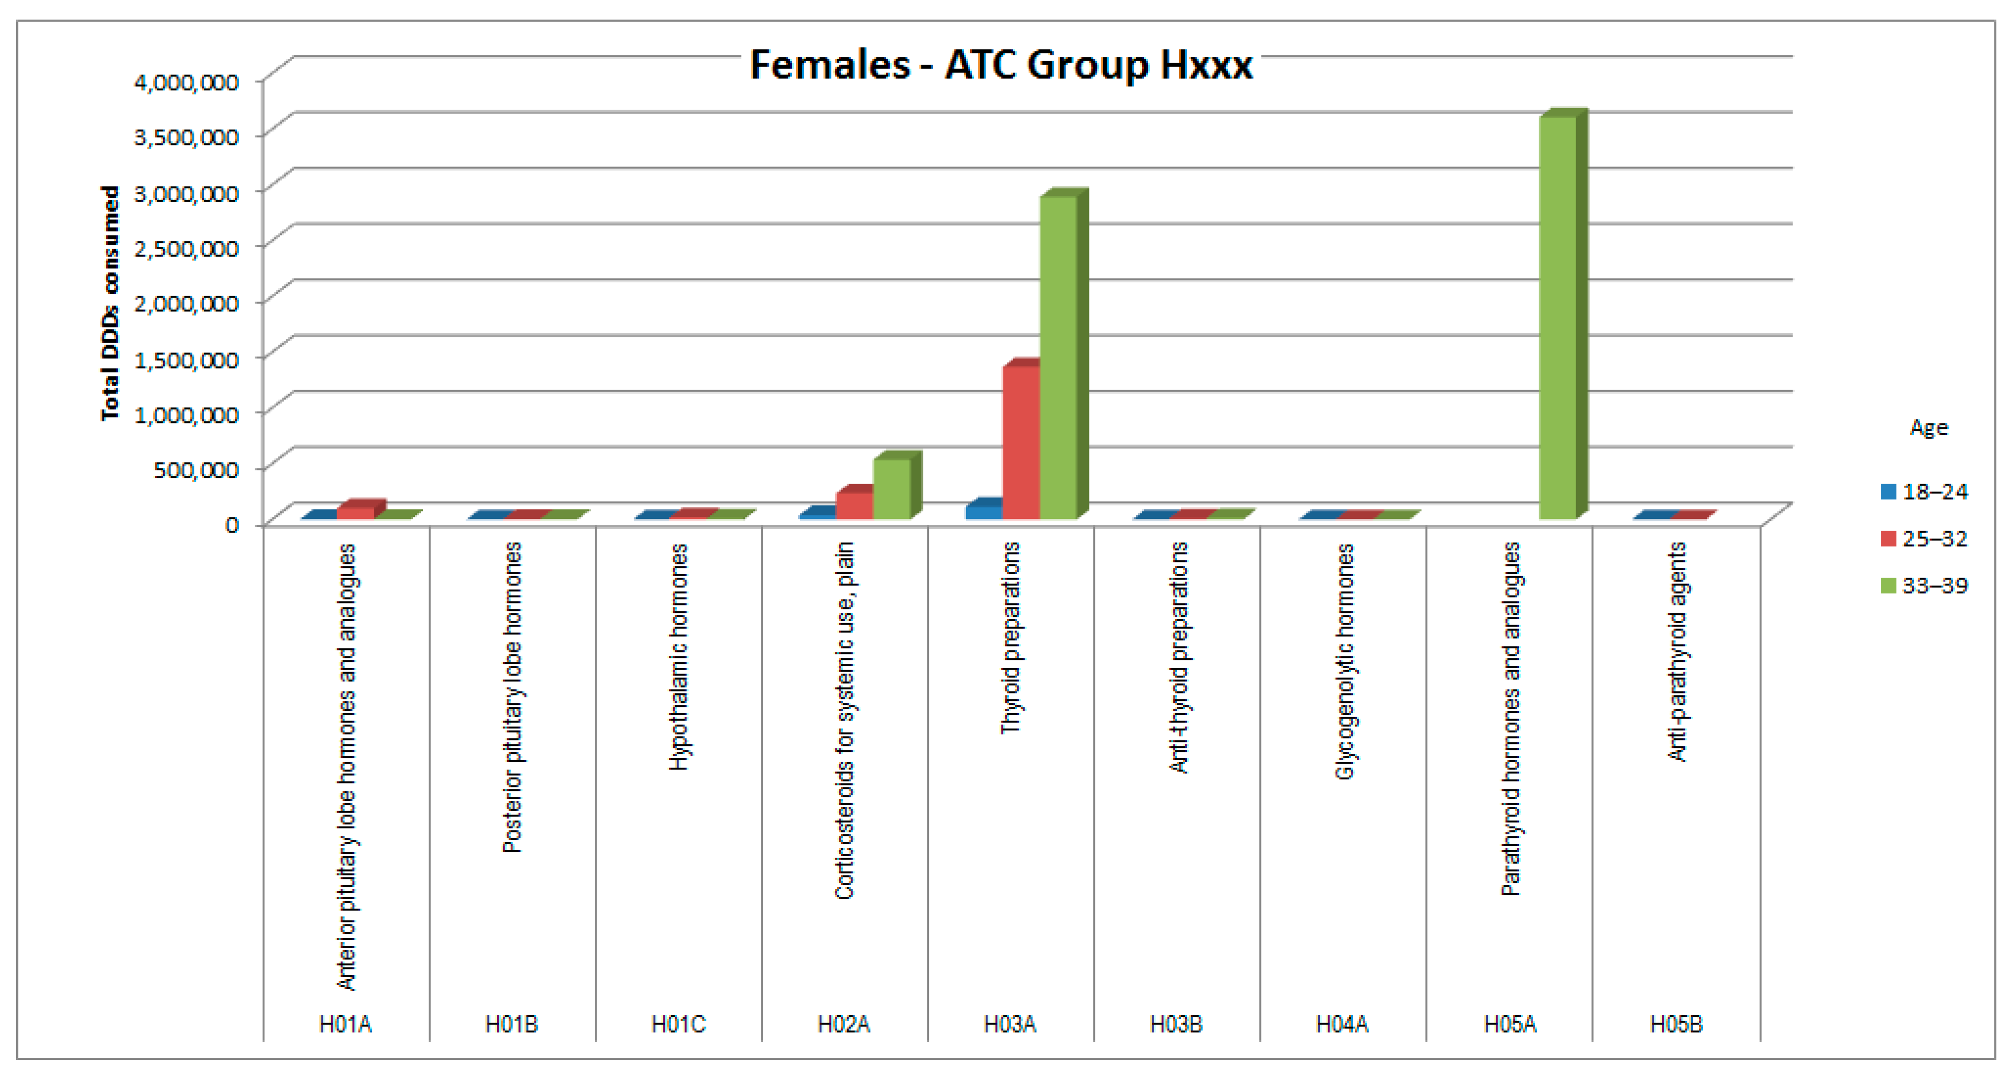Click the 'H04A' category code

pyautogui.click(x=1342, y=1024)
